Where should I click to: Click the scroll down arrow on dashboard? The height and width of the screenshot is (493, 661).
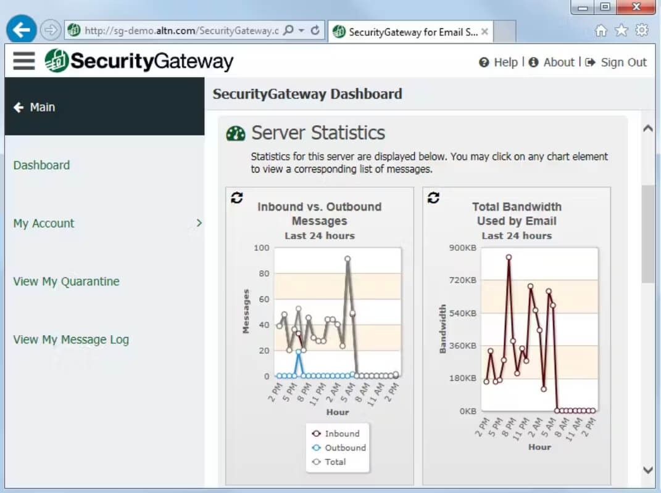click(x=648, y=470)
